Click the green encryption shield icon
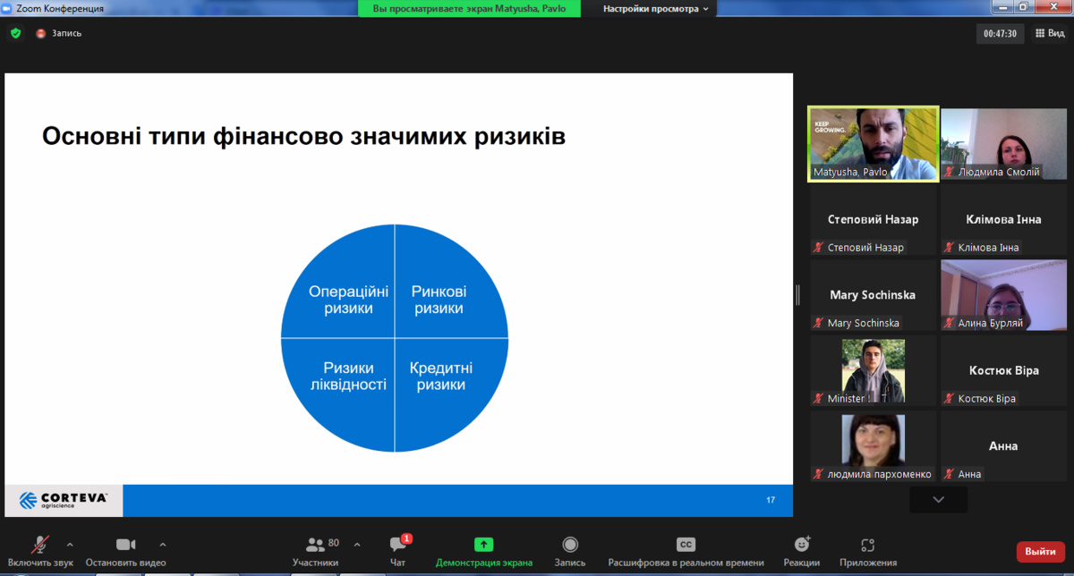1074x576 pixels. click(15, 33)
